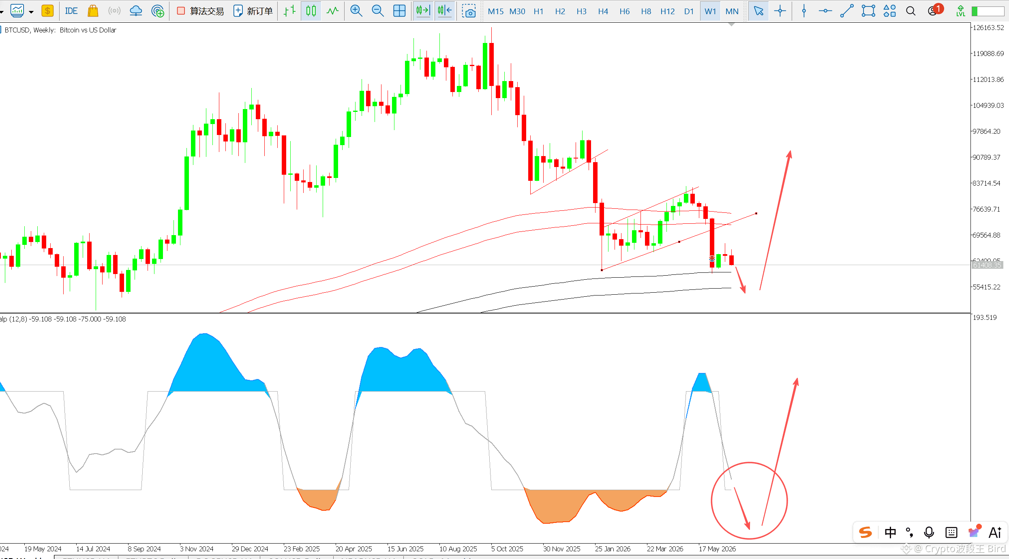Open the shapes objects menu
1009x559 pixels.
(890, 11)
